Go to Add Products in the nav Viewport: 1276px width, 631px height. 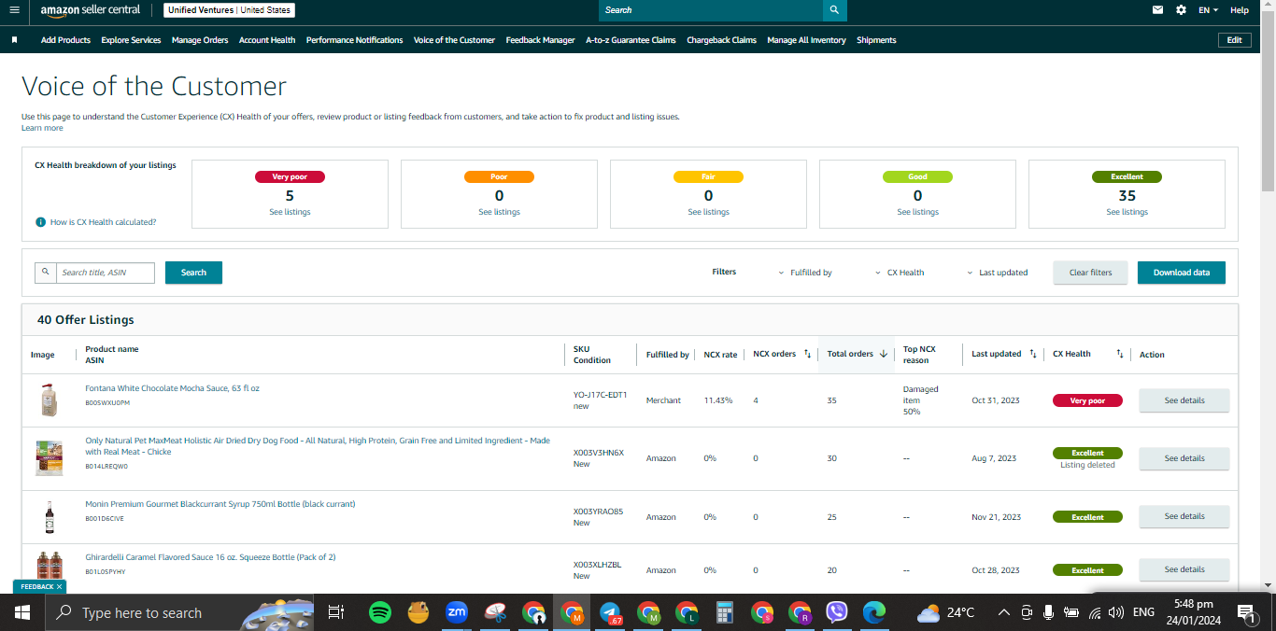tap(65, 40)
